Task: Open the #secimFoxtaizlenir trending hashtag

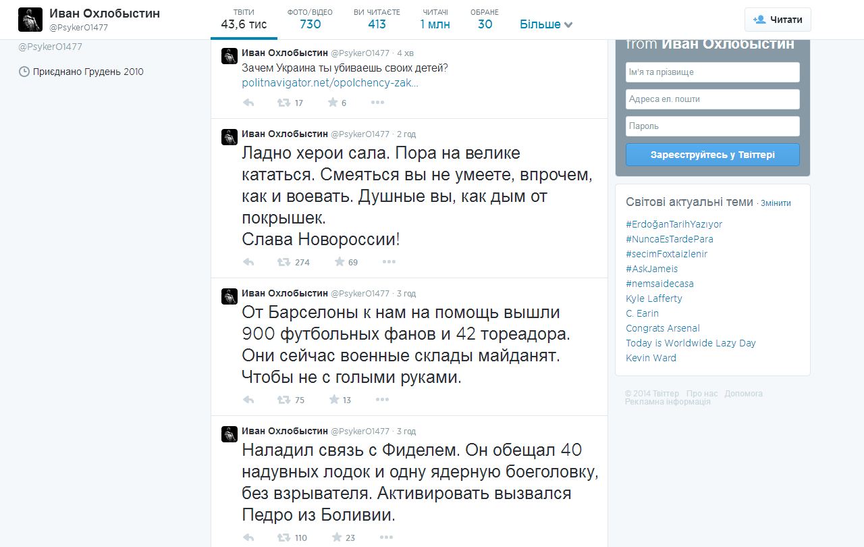Action: tap(667, 254)
